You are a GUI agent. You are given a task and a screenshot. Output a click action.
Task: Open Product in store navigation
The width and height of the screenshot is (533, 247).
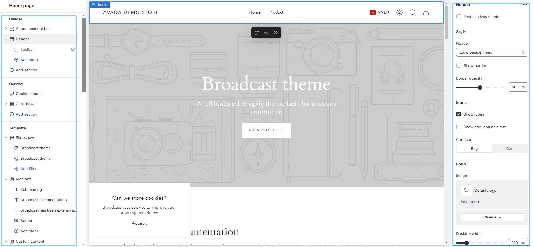(276, 12)
